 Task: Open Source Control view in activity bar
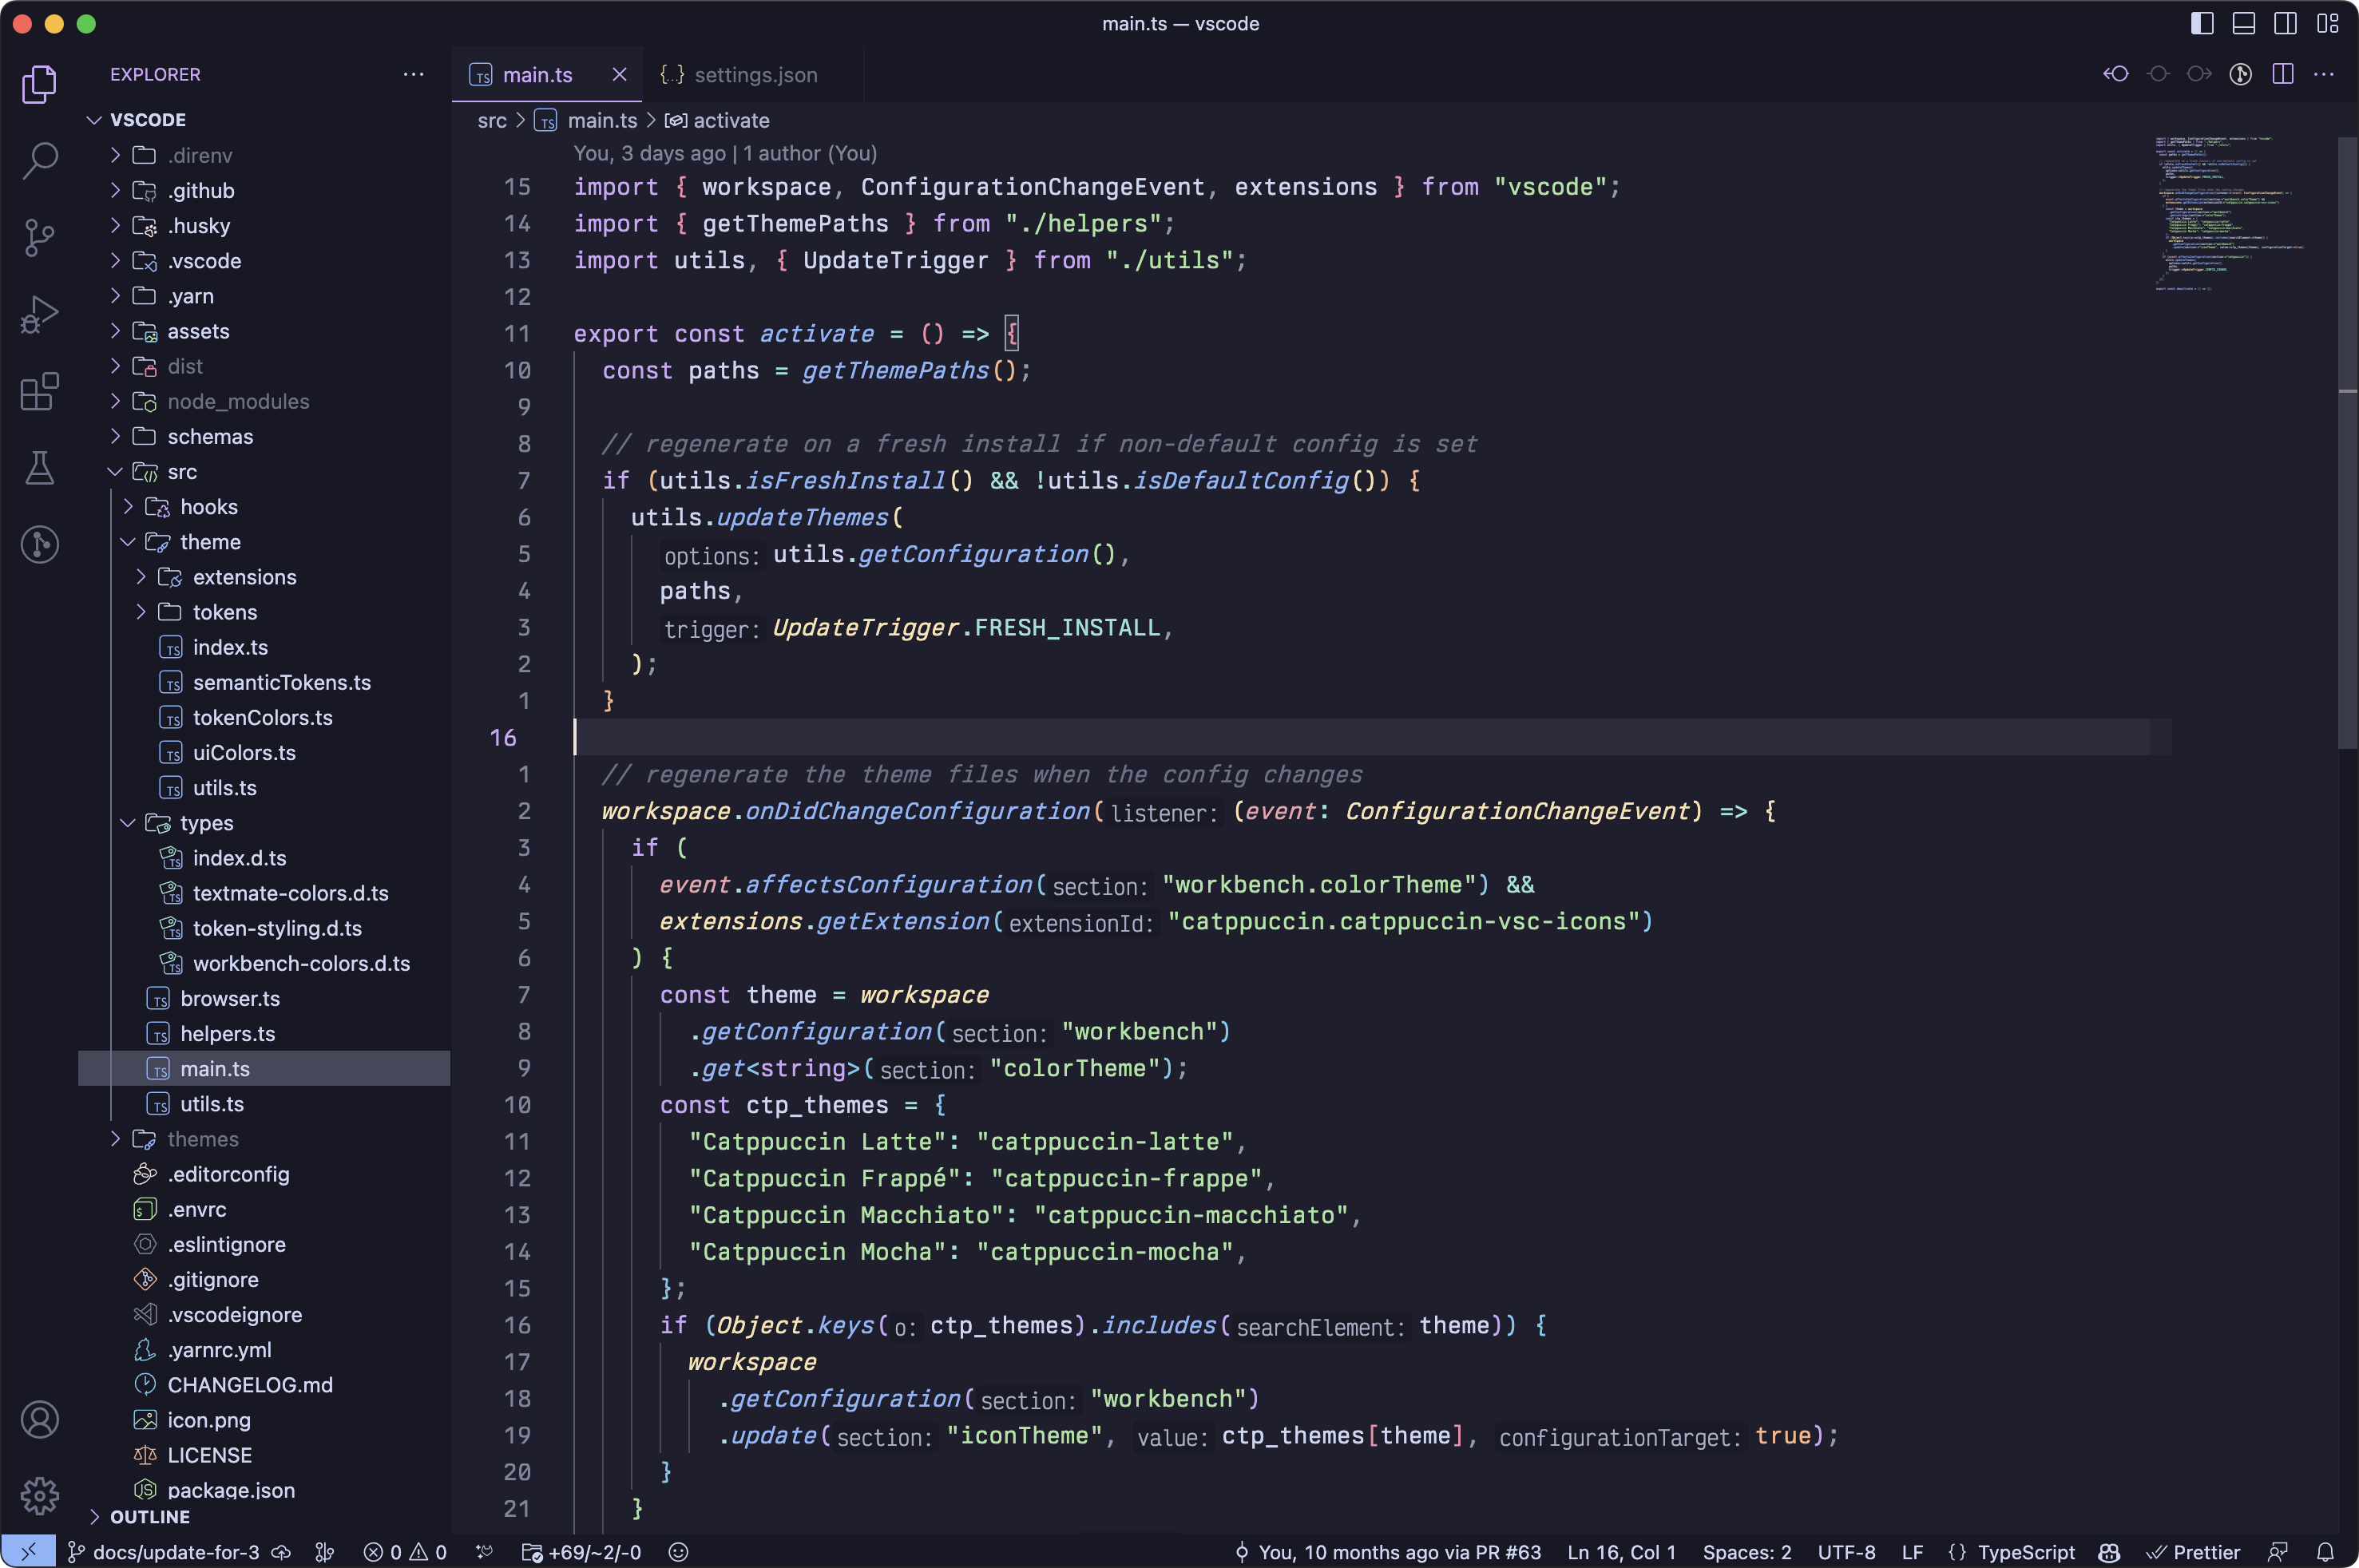coord(39,238)
